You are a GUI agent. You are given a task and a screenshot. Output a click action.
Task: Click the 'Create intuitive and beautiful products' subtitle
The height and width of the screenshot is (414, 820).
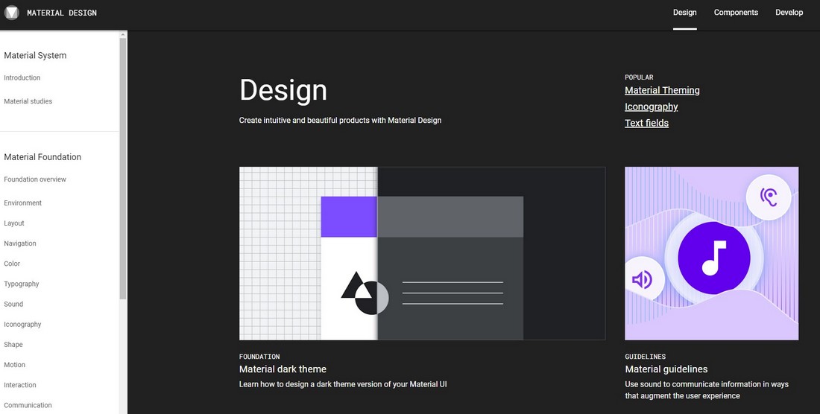340,121
